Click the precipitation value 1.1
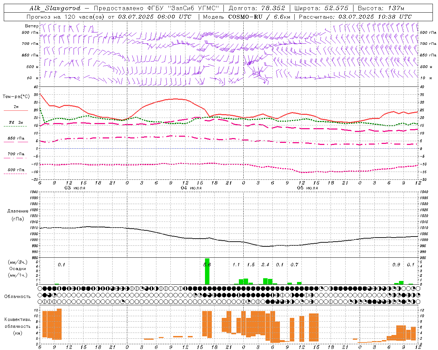 point(236,265)
